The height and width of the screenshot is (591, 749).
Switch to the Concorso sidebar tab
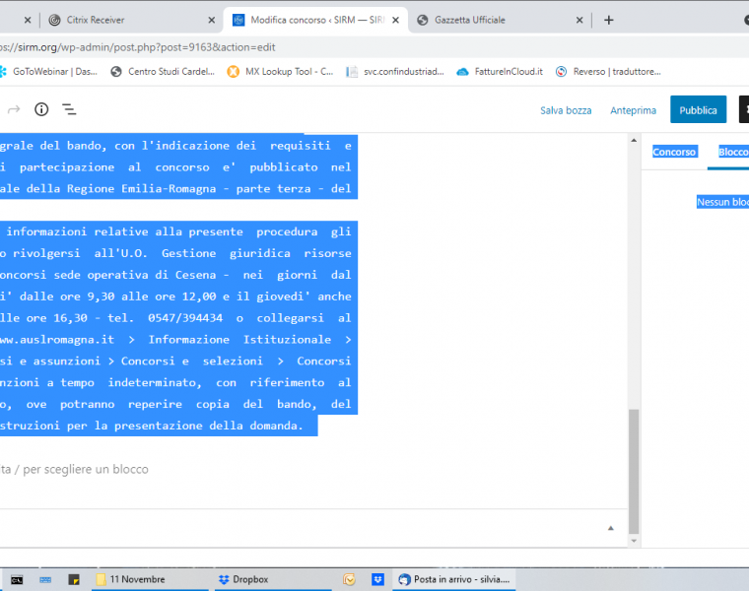coord(674,152)
